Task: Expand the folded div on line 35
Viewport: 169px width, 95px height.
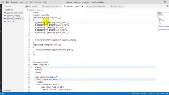Action: (x=32, y=80)
